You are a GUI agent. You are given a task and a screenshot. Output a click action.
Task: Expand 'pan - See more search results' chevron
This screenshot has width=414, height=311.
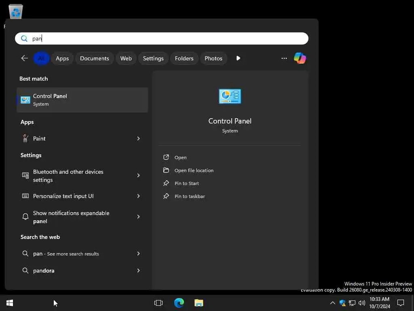point(138,253)
